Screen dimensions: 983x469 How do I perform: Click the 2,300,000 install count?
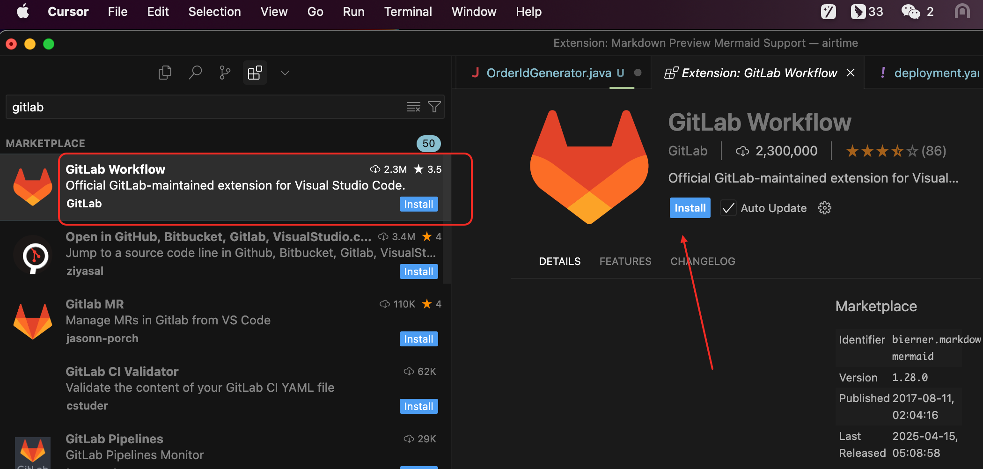click(777, 151)
